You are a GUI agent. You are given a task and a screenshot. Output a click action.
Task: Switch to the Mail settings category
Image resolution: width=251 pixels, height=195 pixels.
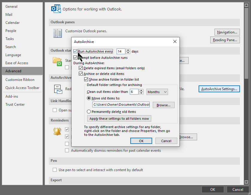(x=9, y=14)
